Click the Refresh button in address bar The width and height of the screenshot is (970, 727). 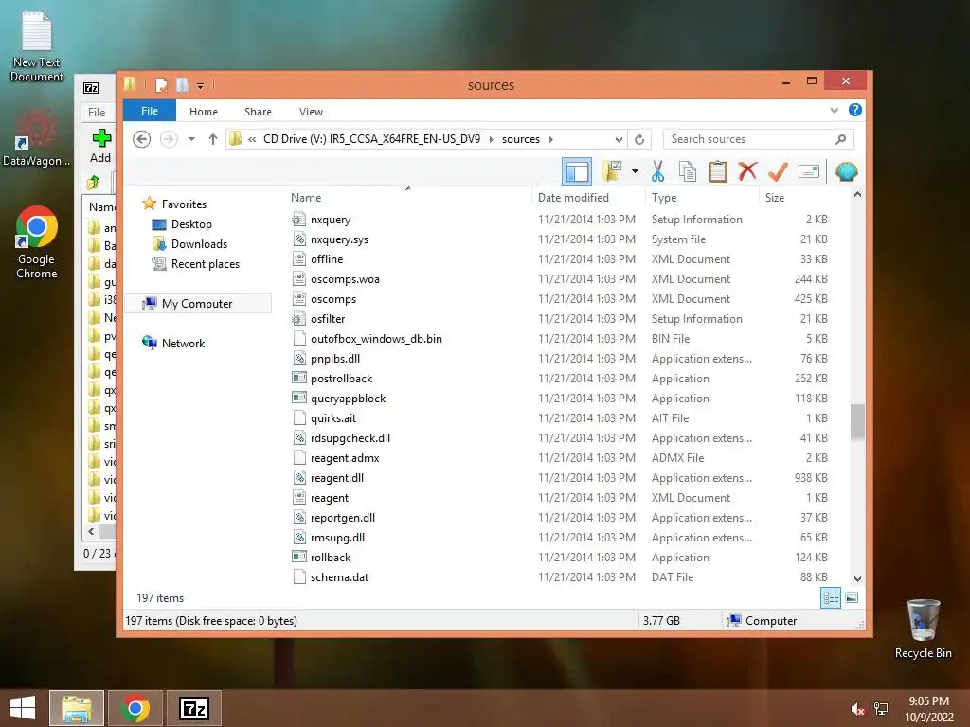(639, 139)
